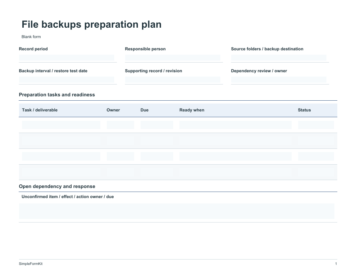Screen dimensions: 356x275
Task: Click the 'Blank form' subtitle
Action: [x=31, y=37]
